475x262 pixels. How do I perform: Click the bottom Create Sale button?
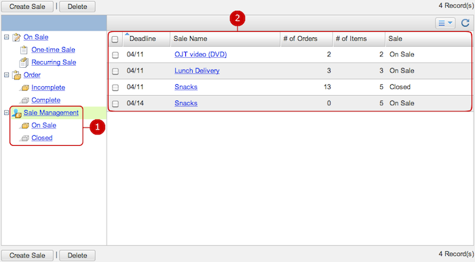[x=27, y=255]
